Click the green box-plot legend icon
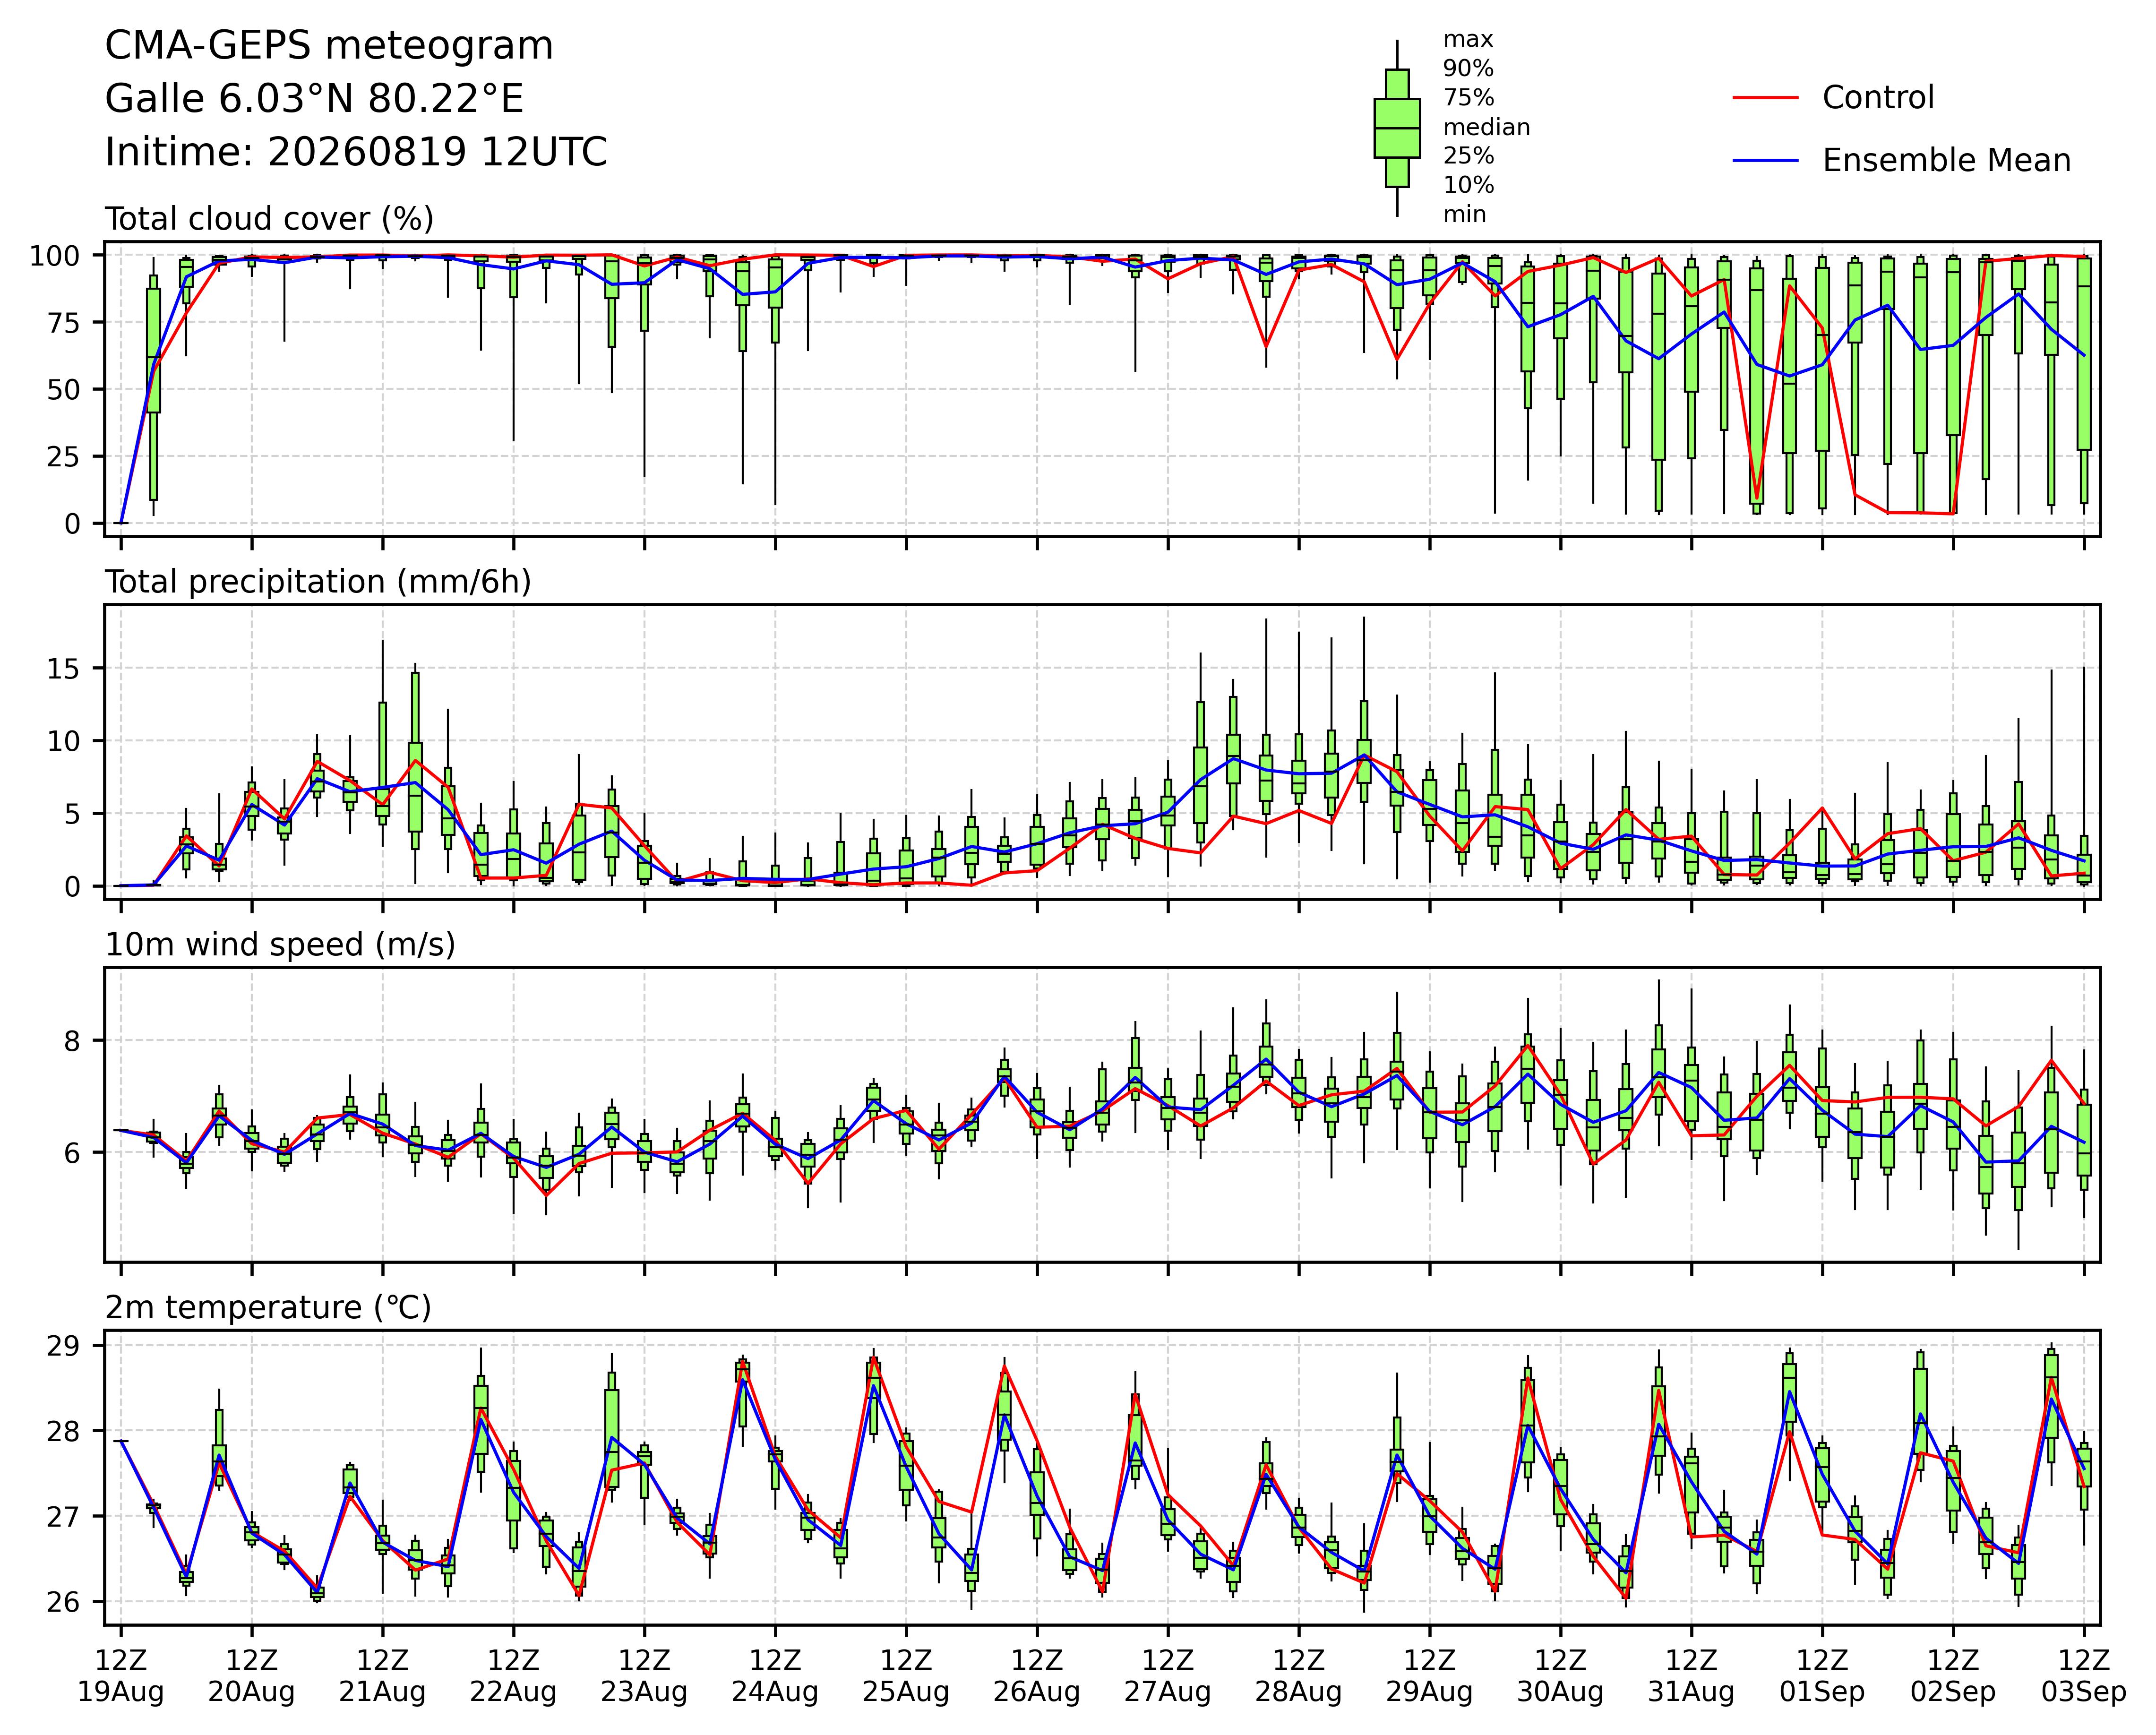The height and width of the screenshot is (1735, 2156). coord(1397,128)
